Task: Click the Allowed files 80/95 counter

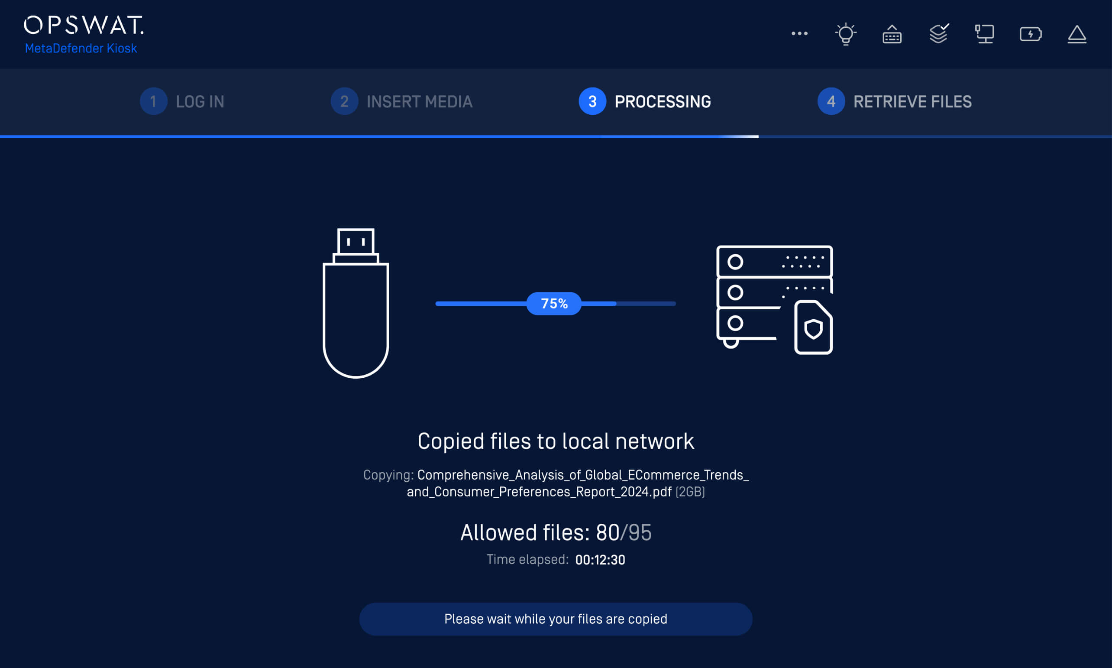Action: (x=556, y=532)
